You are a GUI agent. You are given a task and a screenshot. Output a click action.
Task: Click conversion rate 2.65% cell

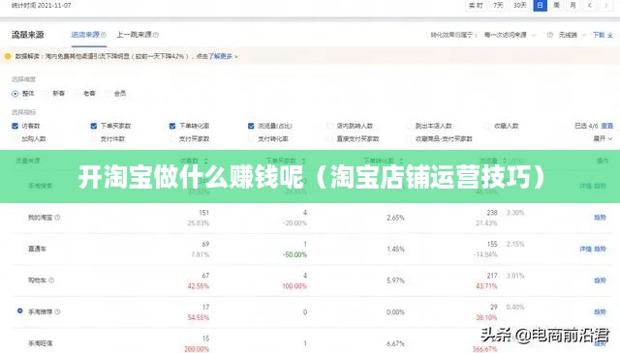[395, 218]
